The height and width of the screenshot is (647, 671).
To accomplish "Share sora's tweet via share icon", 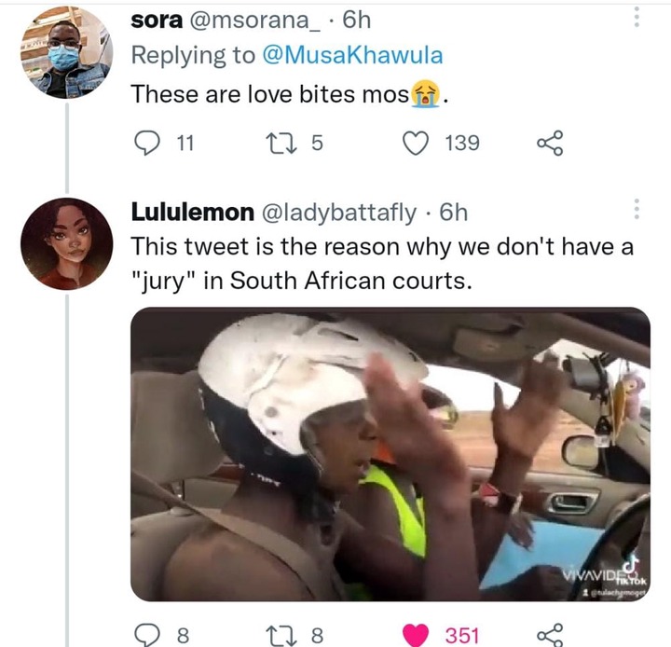I will (551, 143).
